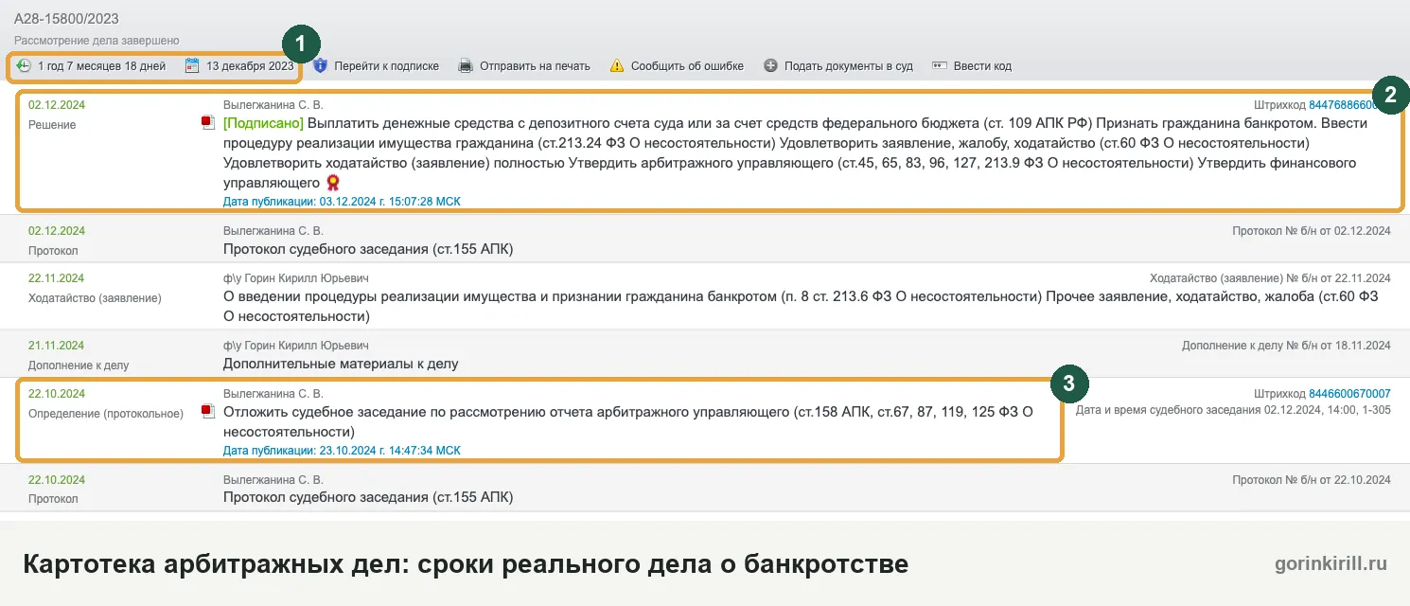Viewport: 1410px width, 606px height.
Task: Open the PDF icon of the 22.10.2024 Определение
Action: [x=208, y=412]
